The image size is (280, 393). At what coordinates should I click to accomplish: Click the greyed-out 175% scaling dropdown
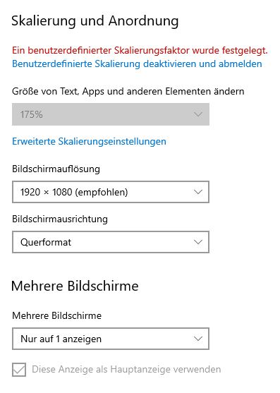pyautogui.click(x=111, y=114)
